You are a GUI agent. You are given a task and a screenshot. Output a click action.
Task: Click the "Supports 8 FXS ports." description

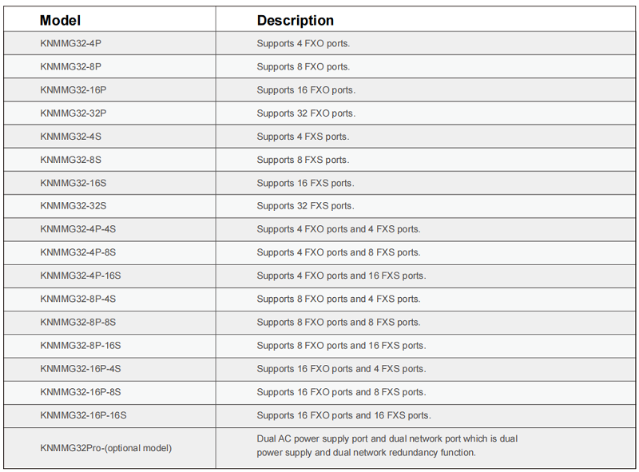click(x=303, y=160)
